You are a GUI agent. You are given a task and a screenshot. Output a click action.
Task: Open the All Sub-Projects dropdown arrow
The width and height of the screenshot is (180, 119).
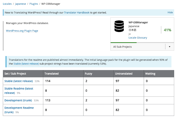(x=170, y=47)
